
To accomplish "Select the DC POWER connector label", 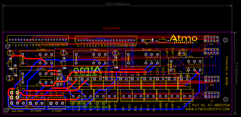I will point(57,111).
